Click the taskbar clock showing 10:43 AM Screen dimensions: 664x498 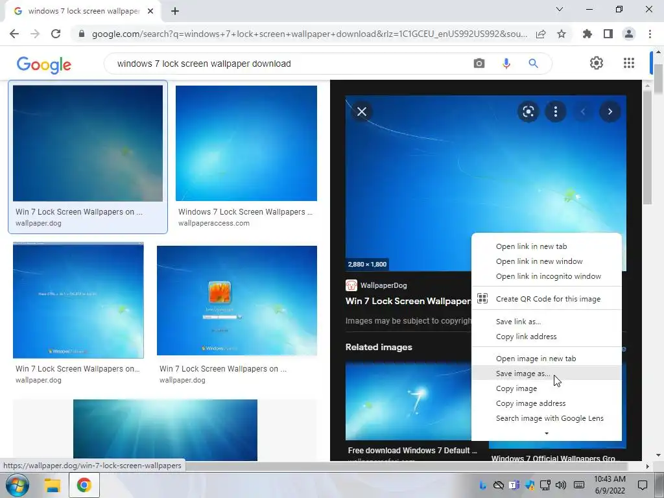(610, 485)
